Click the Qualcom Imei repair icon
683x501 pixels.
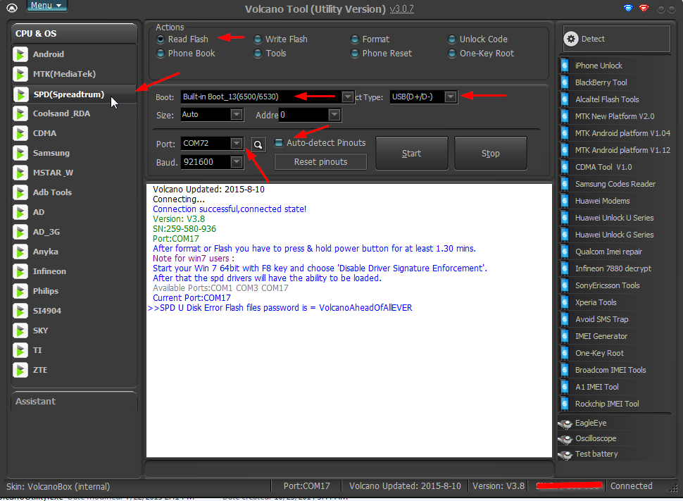565,252
